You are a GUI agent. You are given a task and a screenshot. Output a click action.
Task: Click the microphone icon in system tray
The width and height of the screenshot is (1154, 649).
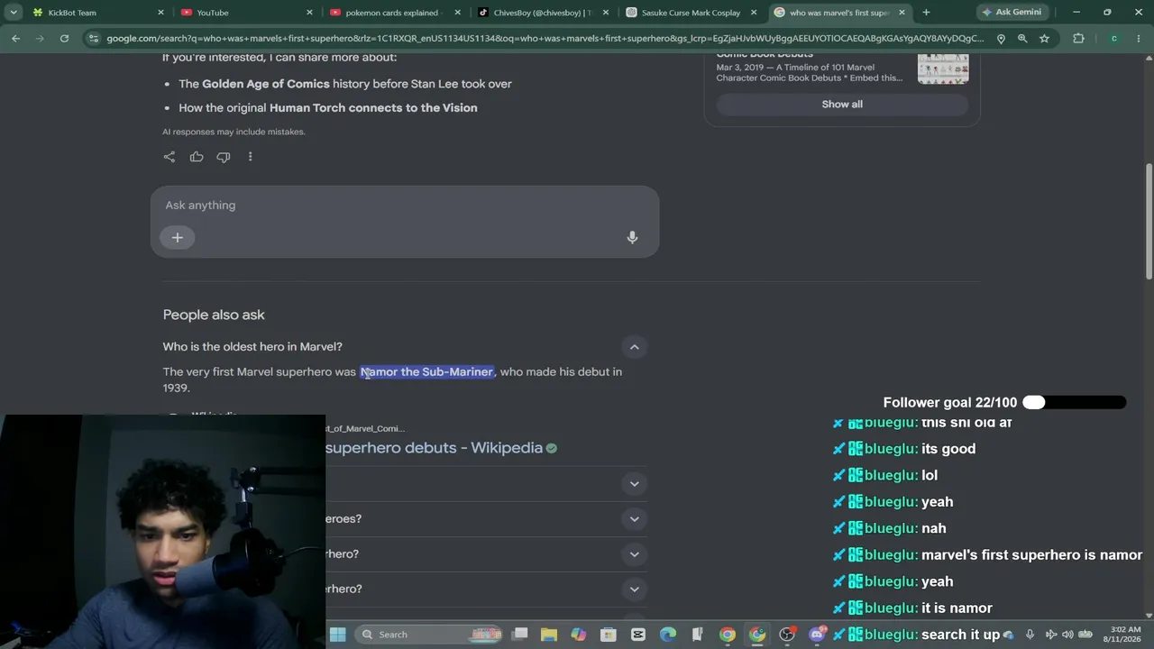tap(1030, 635)
